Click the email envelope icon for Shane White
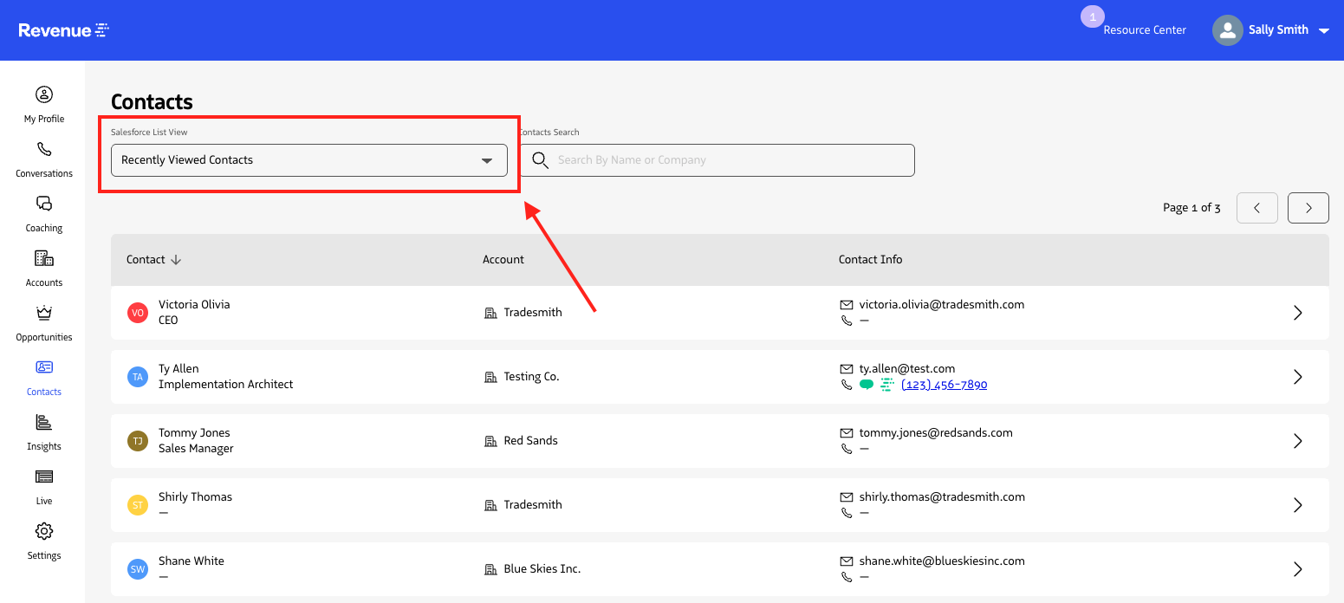 [x=846, y=561]
